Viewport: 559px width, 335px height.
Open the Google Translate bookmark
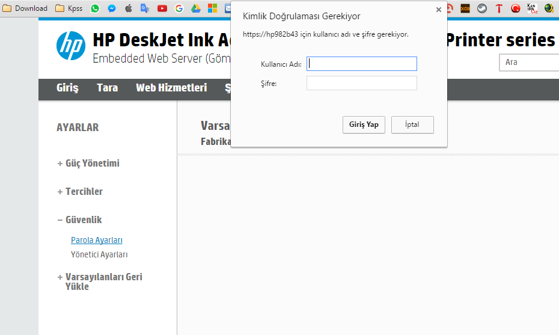click(145, 8)
